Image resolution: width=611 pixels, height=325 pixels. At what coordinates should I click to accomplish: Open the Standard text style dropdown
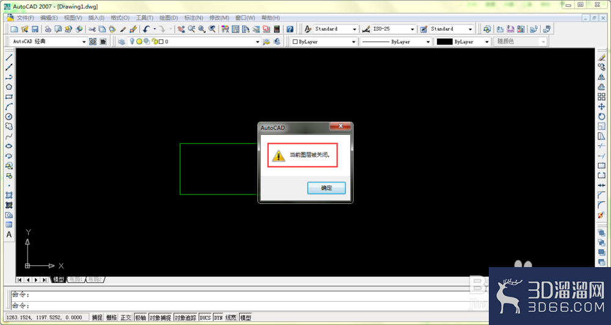click(354, 29)
